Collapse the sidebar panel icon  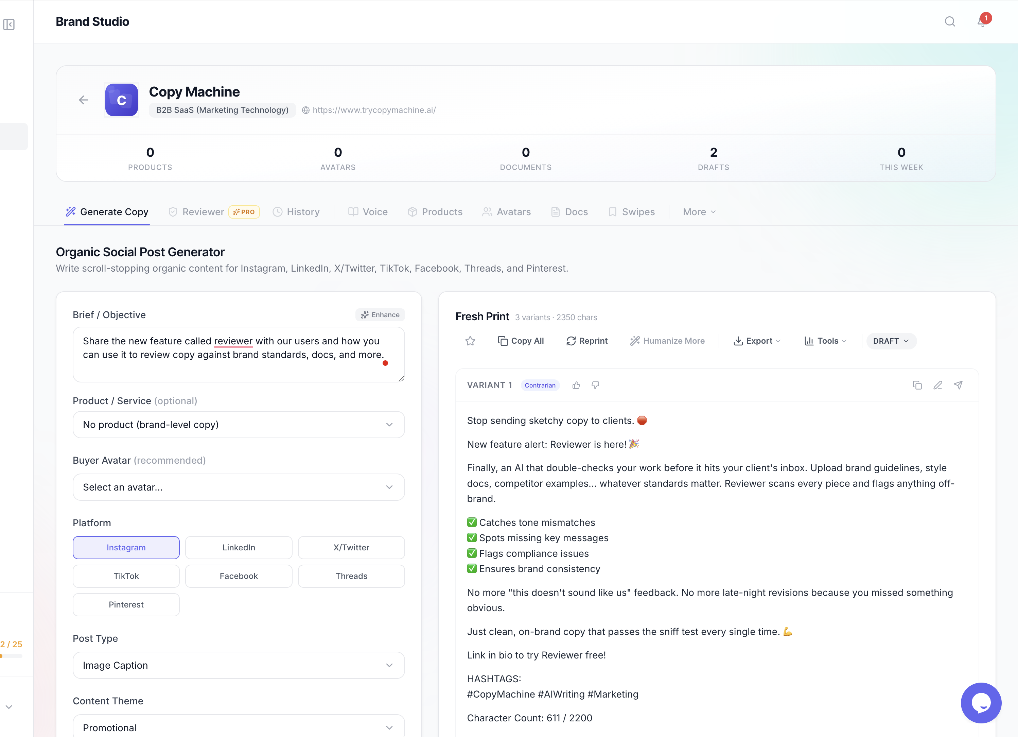(x=9, y=24)
